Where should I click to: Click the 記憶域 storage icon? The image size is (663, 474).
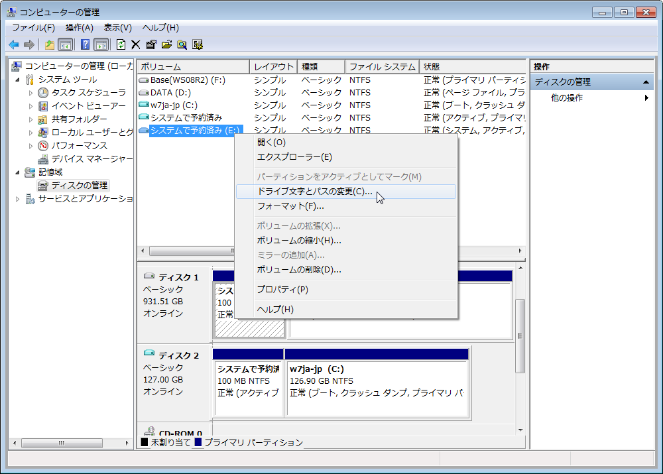30,172
